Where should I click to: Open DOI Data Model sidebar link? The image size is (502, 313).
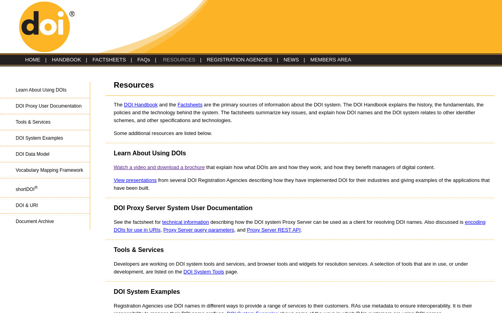pos(33,154)
